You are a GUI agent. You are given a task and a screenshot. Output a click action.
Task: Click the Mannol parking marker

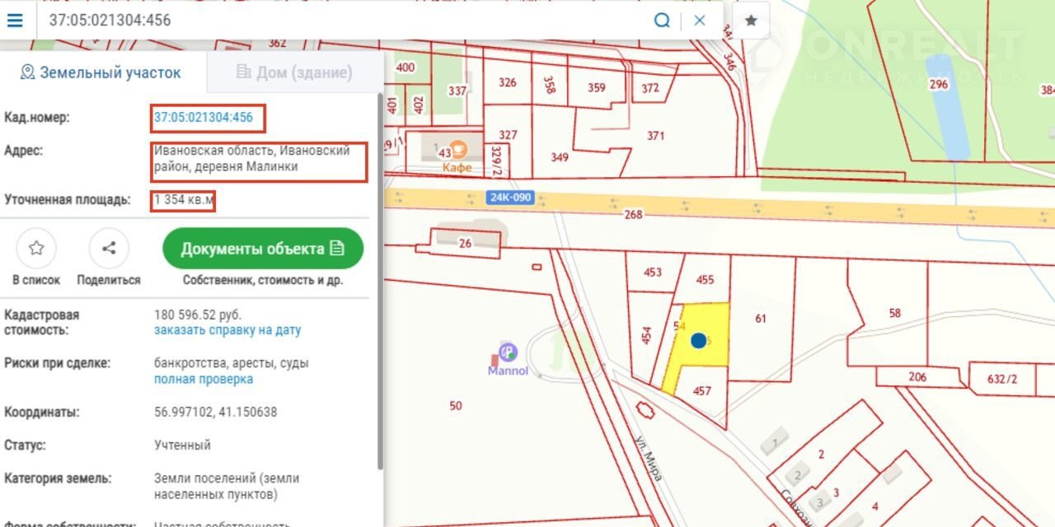(507, 352)
